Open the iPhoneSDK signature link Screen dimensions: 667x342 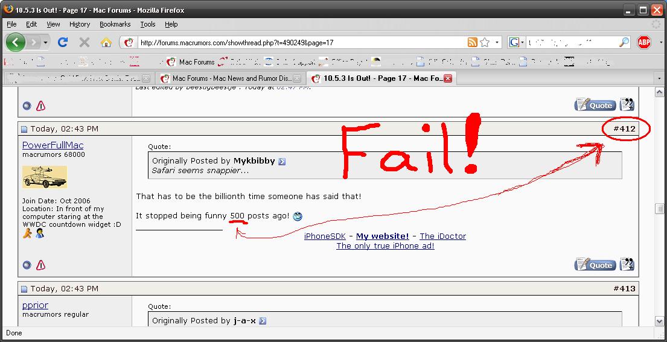[325, 236]
